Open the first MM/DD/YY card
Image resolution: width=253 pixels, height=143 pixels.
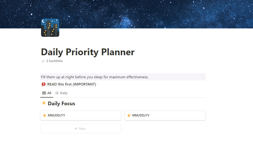81,115
